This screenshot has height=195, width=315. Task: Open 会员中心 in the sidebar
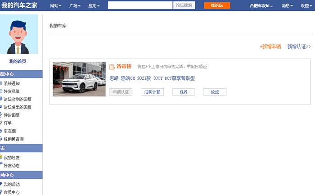[x=12, y=192]
